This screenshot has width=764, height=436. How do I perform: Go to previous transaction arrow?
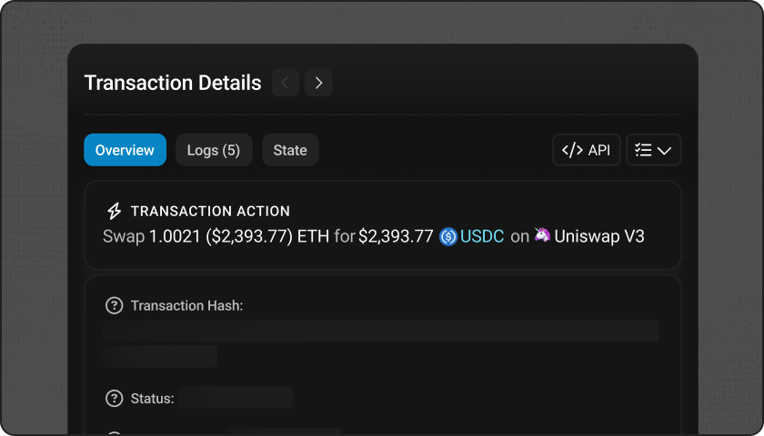coord(285,83)
